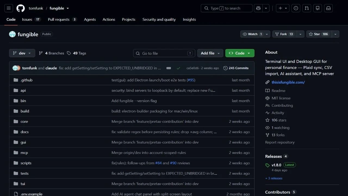Open the Issues tab

[x=31, y=19]
